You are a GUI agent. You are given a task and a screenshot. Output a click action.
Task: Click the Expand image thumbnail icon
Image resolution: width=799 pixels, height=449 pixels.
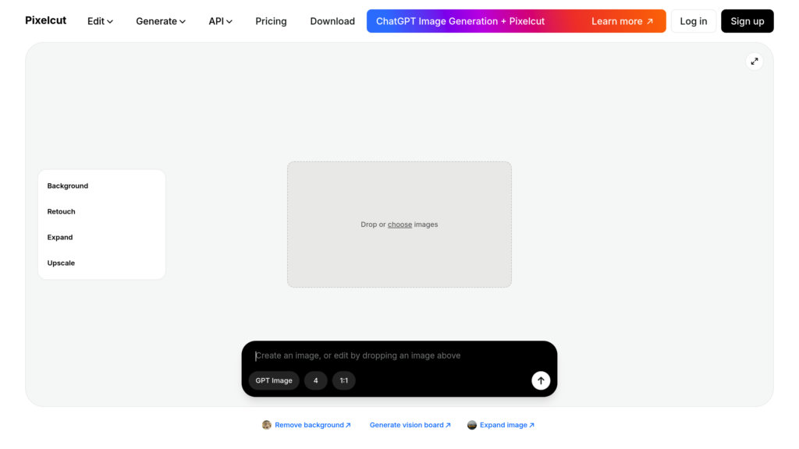(472, 425)
